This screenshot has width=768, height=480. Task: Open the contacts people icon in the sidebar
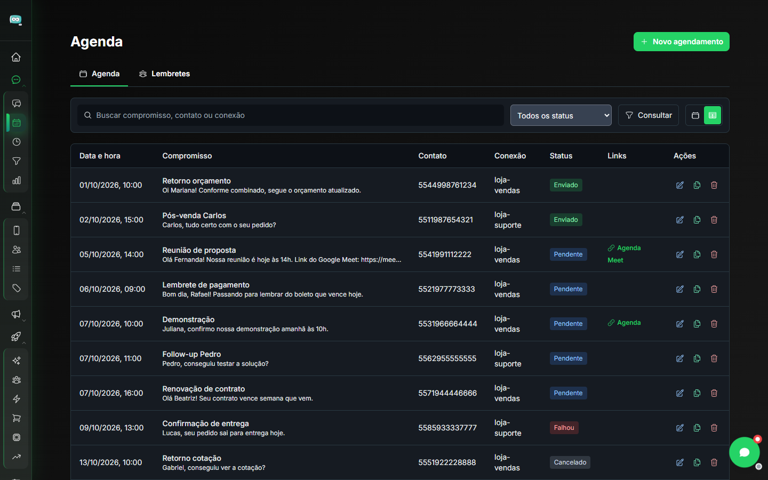point(17,250)
